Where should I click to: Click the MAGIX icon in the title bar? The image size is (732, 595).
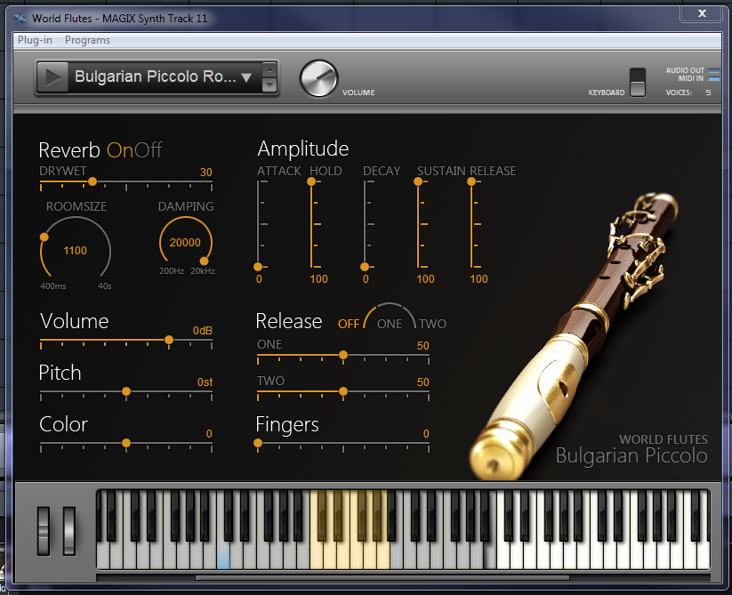point(20,19)
